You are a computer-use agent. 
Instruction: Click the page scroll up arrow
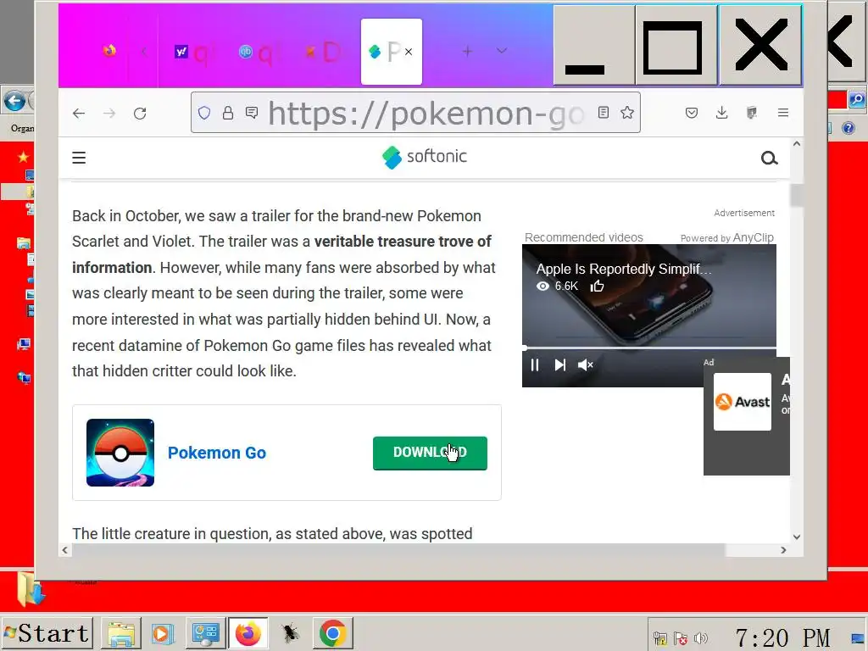(x=797, y=144)
